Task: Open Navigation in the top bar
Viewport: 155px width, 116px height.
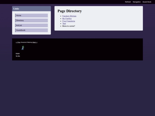Action: click(137, 2)
